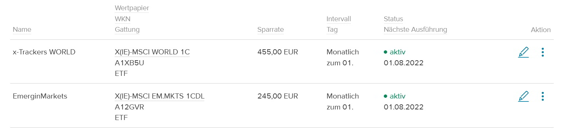The image size is (561, 135).
Task: Open more actions menu for EmerginMarkets
Action: (x=542, y=97)
